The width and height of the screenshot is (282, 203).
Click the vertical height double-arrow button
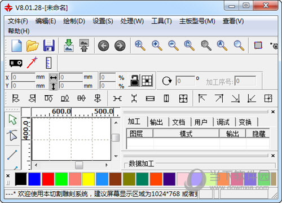(54, 86)
